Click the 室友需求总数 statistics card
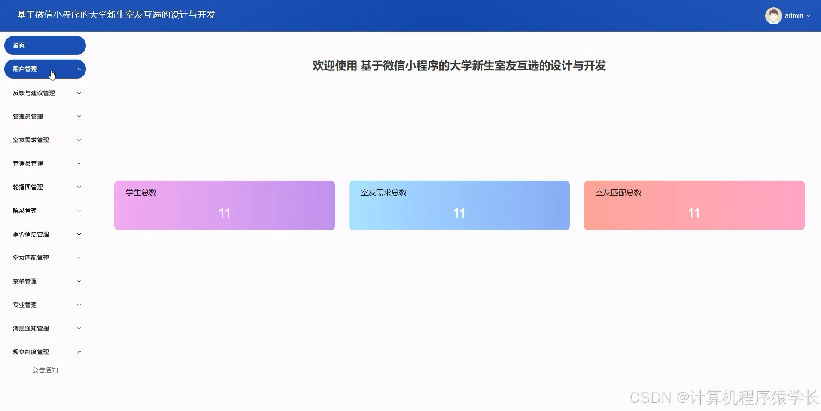821x411 pixels. coord(459,205)
